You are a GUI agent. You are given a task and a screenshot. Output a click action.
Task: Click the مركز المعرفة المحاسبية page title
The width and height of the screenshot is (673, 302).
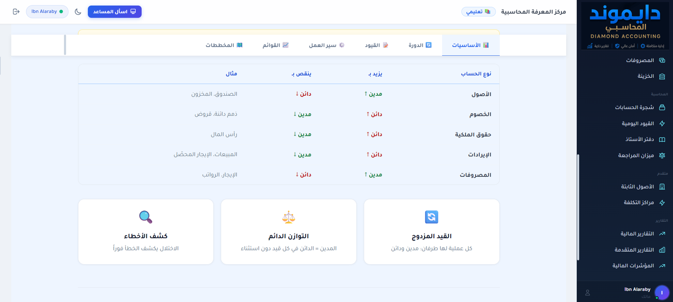pos(533,12)
